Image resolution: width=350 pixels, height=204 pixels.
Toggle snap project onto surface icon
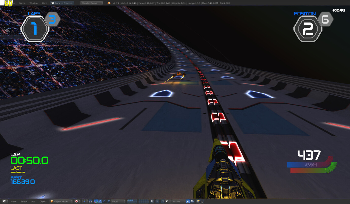tap(192, 201)
